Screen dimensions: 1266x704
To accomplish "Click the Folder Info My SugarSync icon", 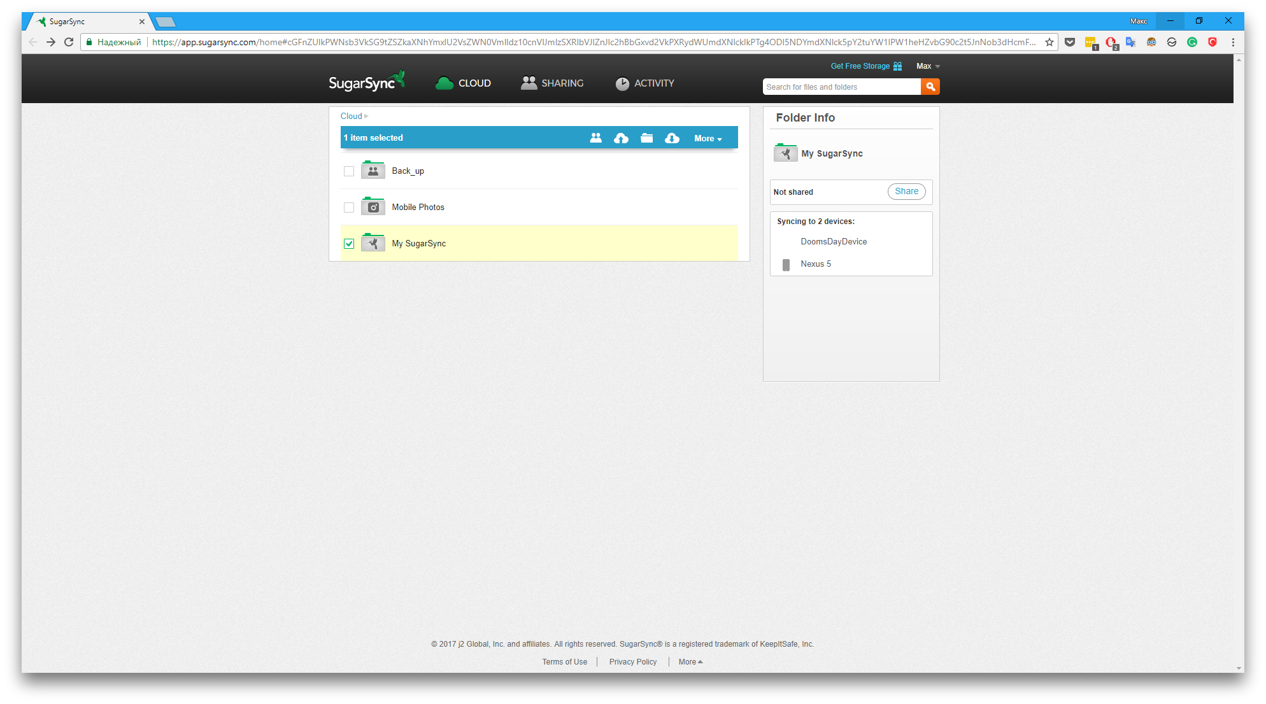I will tap(786, 153).
